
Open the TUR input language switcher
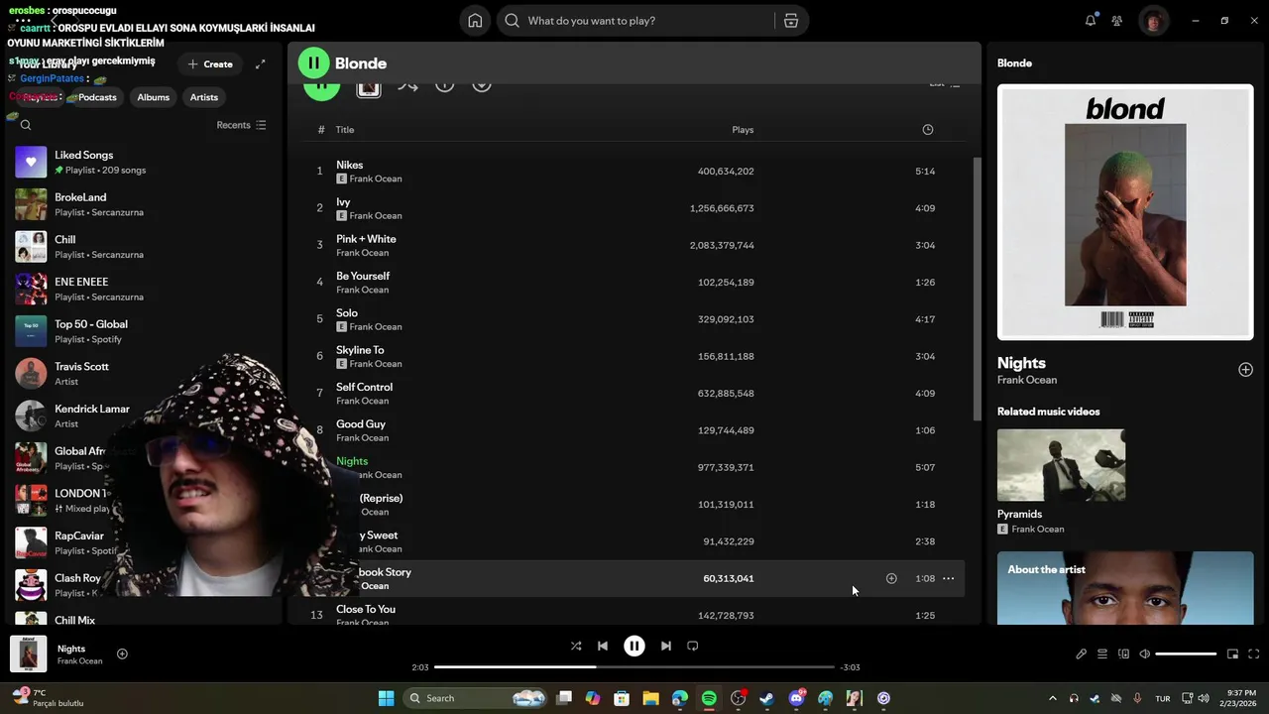click(x=1163, y=698)
